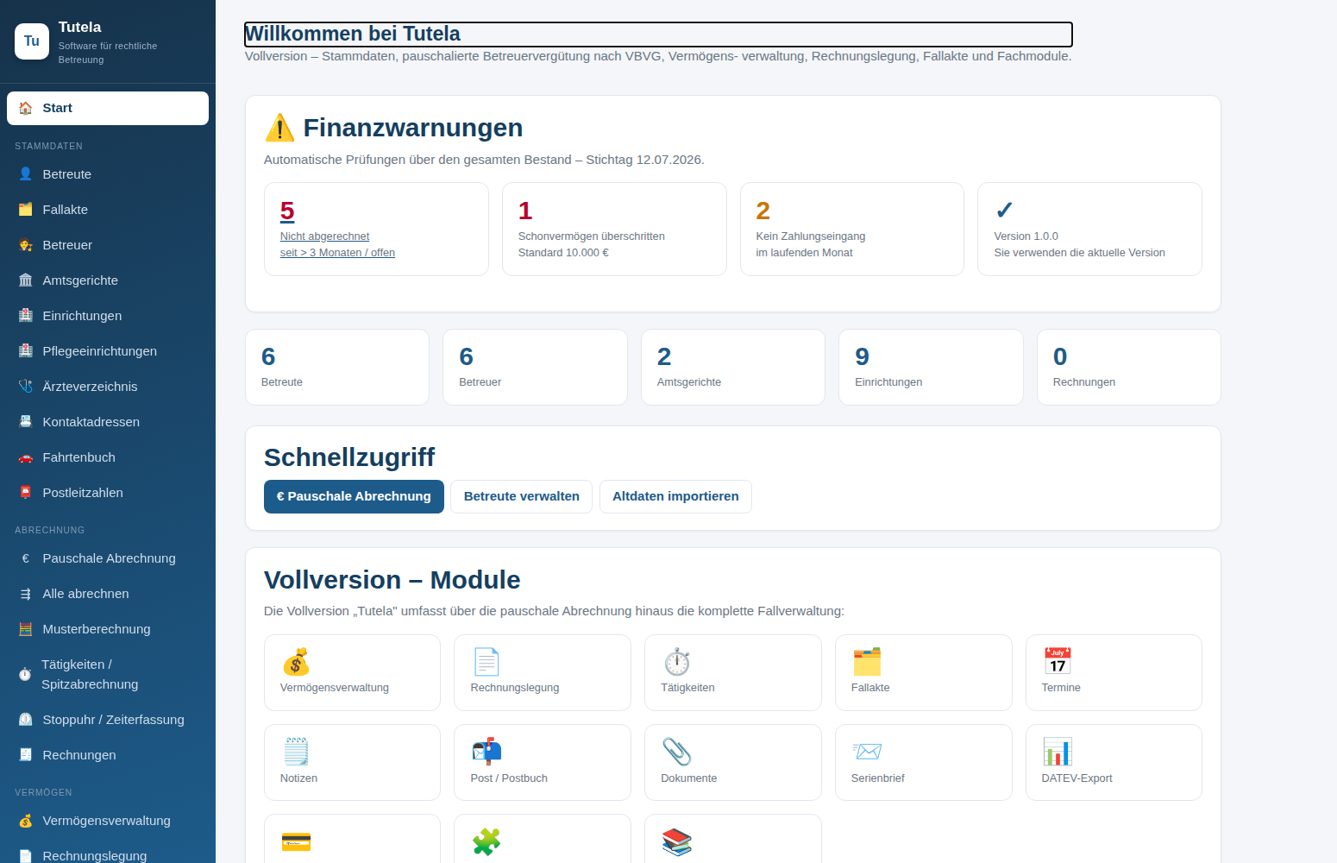The height and width of the screenshot is (863, 1337).
Task: Click the 6 Betreuer statistic tile
Action: tap(535, 367)
